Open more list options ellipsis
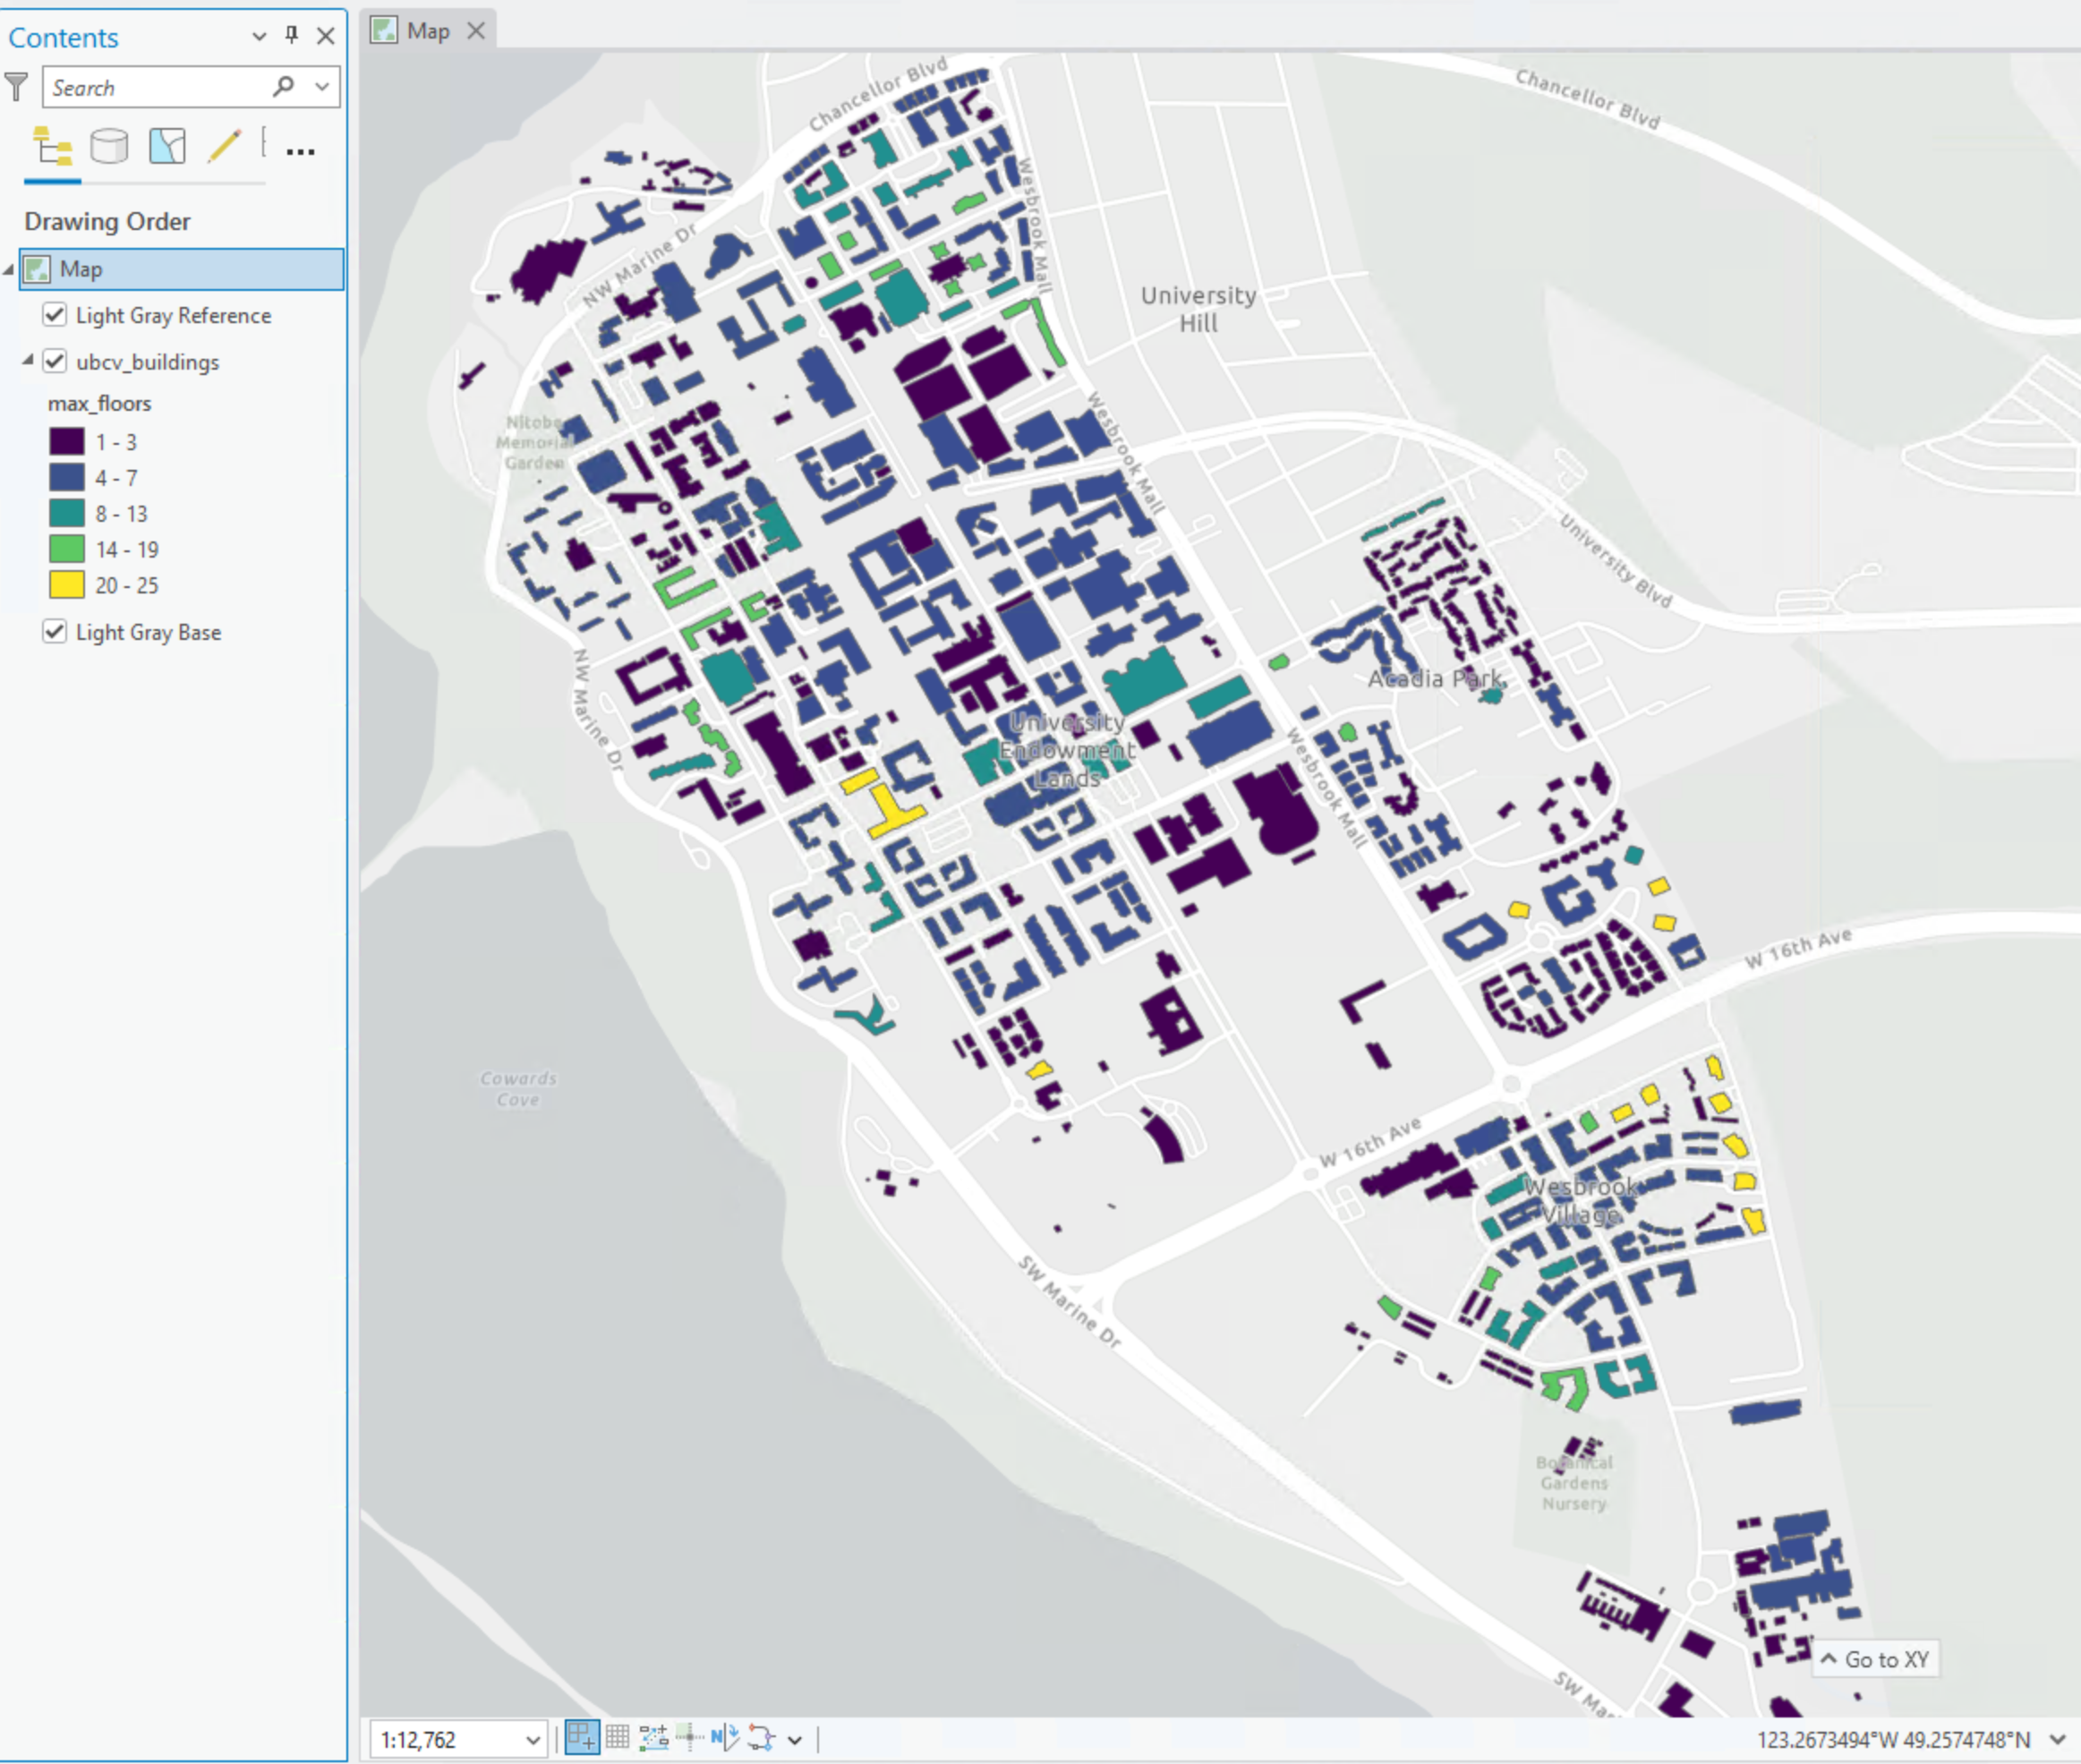Screen dimensions: 2081x1764 [x=300, y=152]
